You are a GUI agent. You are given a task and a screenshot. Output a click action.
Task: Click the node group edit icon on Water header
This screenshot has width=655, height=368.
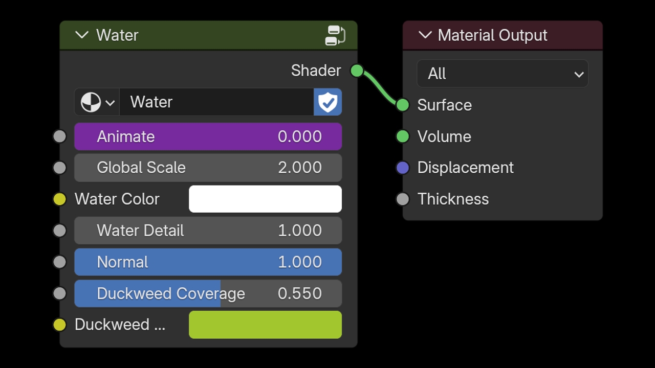[x=335, y=35]
